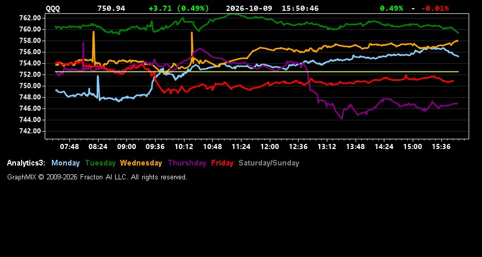Click the 08:24 time axis label
Screen dimensions: 482x257
(98, 146)
